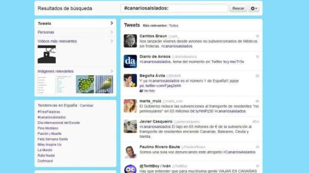309x173 pixels.
Task: Expand Videos más relevantes chevron
Action: (x=111, y=41)
